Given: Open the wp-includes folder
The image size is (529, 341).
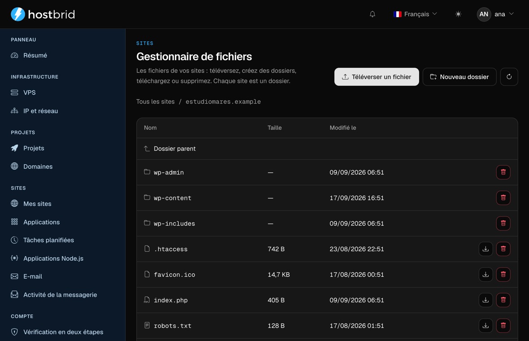Looking at the screenshot, I should tap(174, 223).
